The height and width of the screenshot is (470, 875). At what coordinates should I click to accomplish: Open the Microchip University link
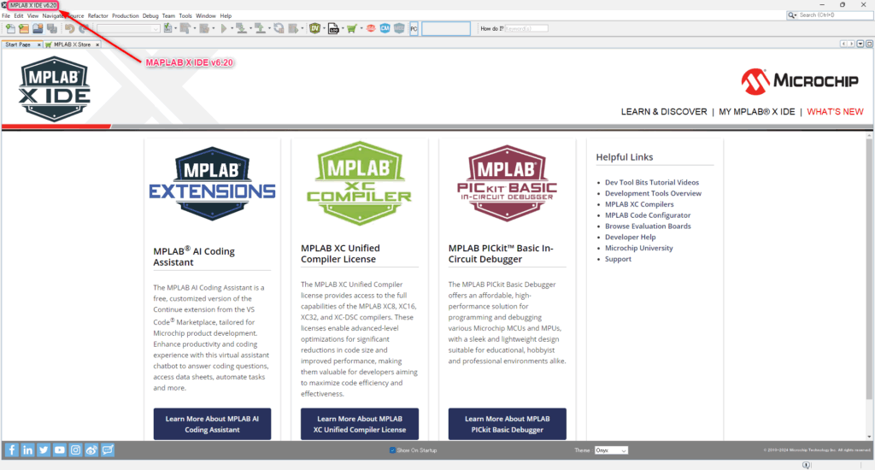[x=639, y=248]
